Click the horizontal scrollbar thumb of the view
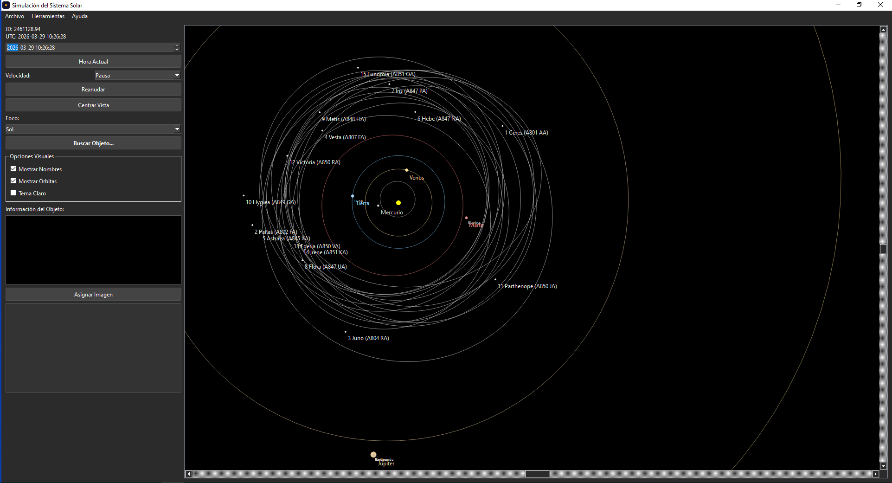The height and width of the screenshot is (483, 892). point(537,474)
